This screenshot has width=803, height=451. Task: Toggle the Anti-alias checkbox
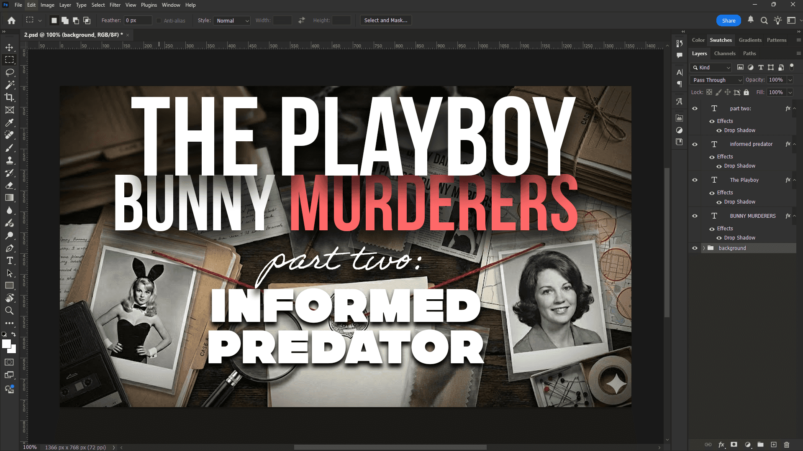(159, 21)
